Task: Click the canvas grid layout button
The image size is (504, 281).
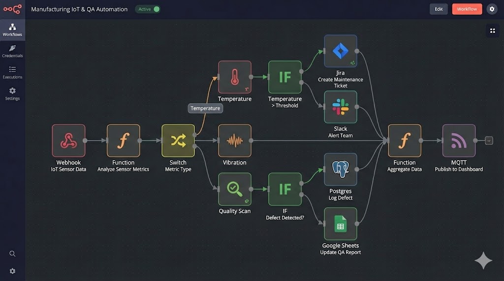Action: click(x=492, y=30)
